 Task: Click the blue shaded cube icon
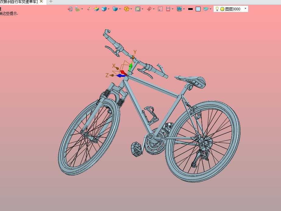coord(104,9)
